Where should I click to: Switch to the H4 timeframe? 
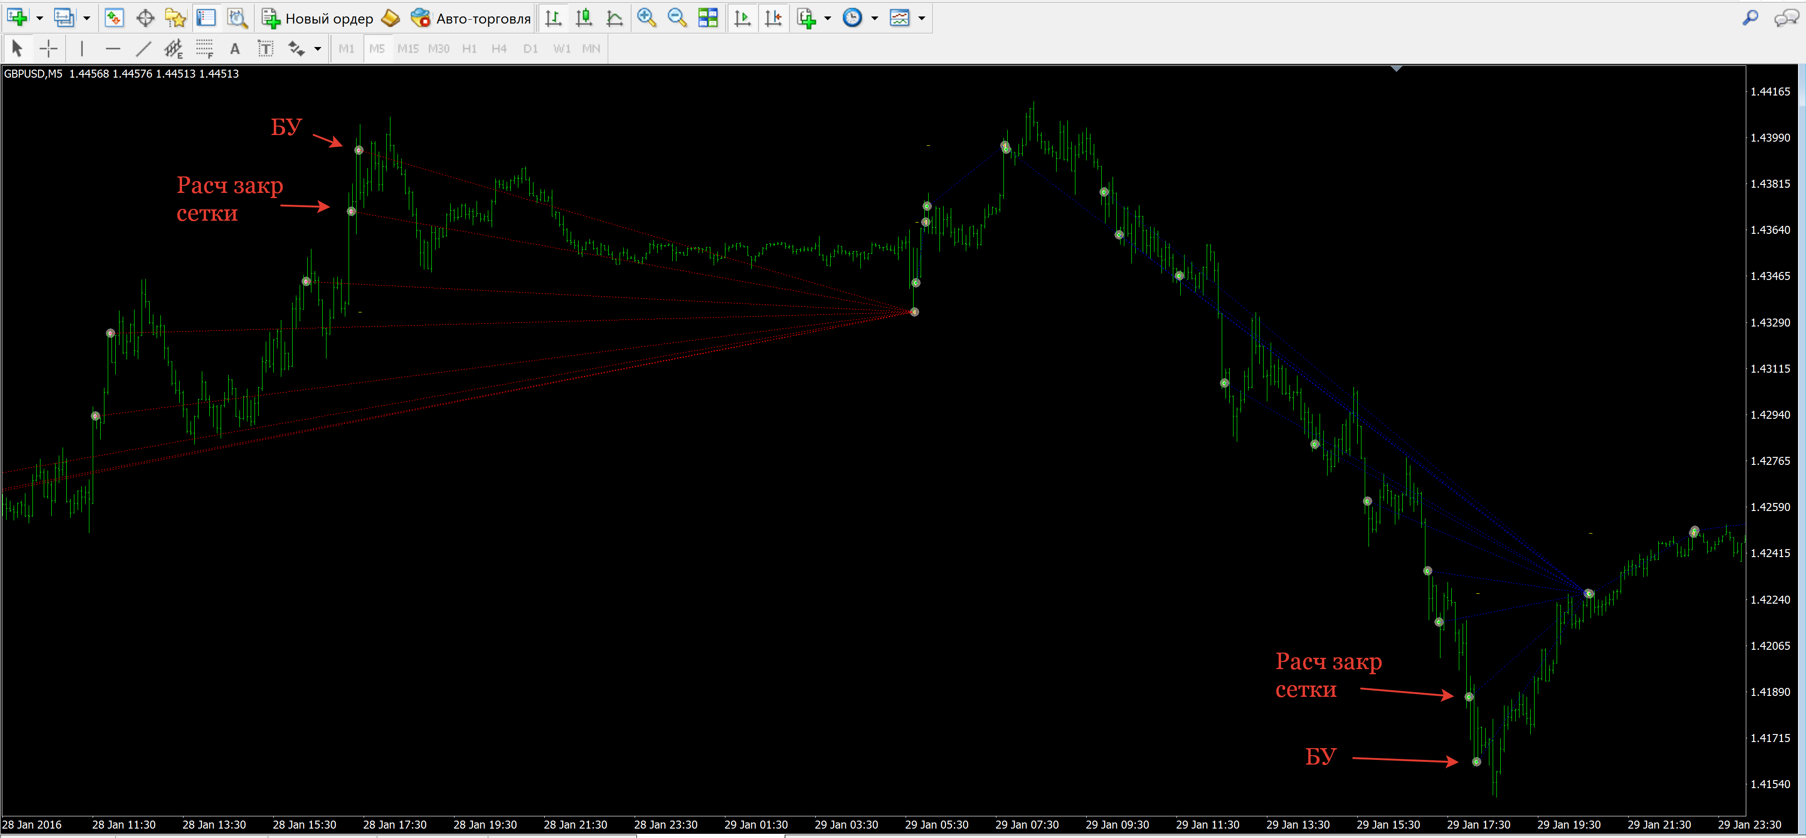499,48
